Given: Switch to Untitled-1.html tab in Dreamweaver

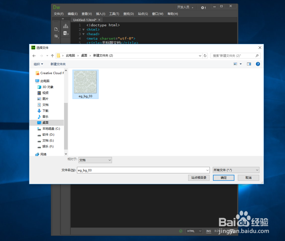Looking at the screenshot, I should click(85, 20).
